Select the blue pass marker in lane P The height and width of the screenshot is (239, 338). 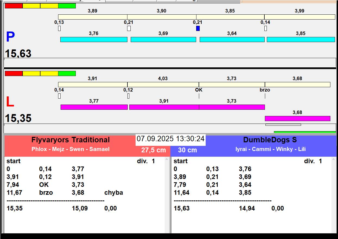click(x=198, y=28)
